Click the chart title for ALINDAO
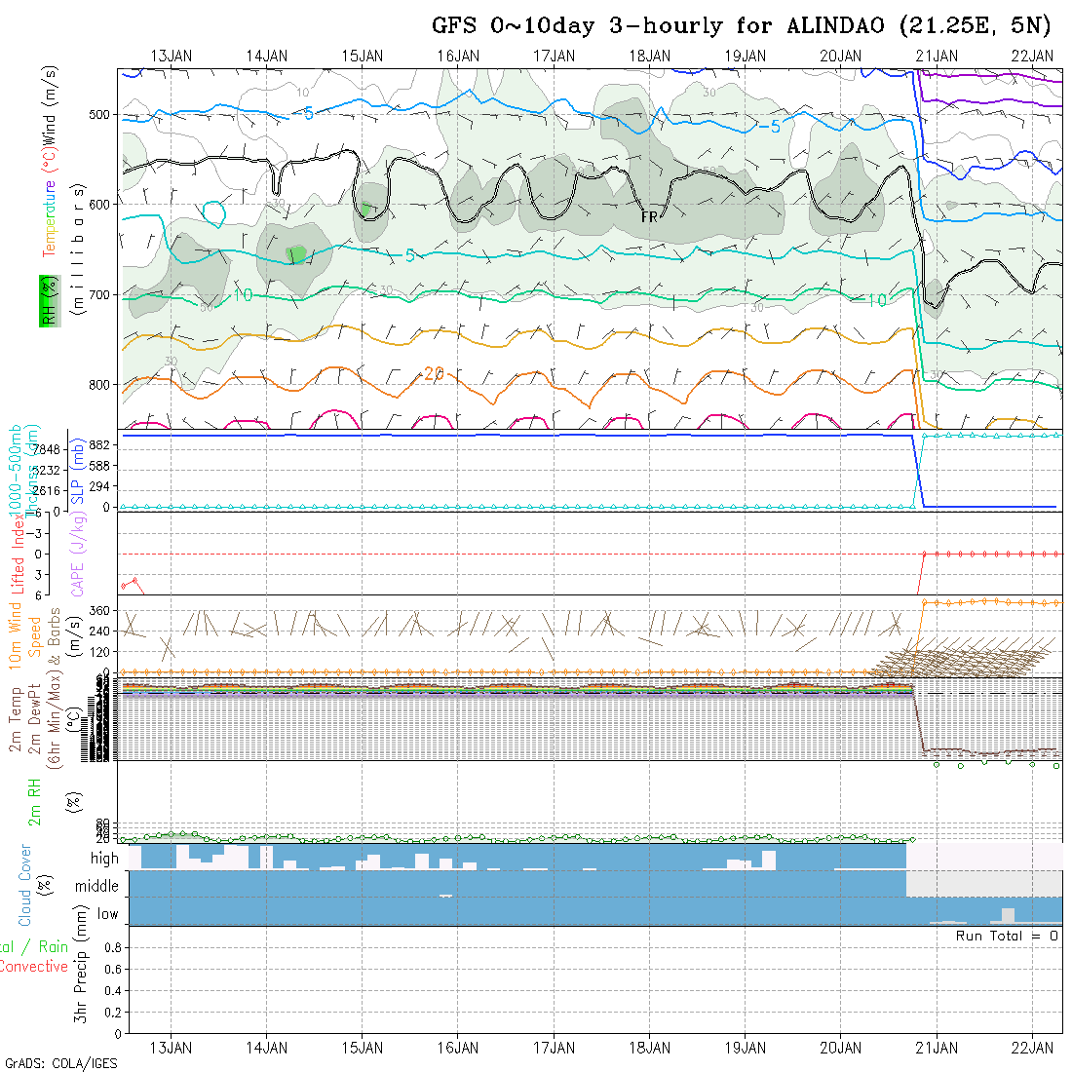Image resolution: width=1072 pixels, height=1072 pixels. (742, 26)
